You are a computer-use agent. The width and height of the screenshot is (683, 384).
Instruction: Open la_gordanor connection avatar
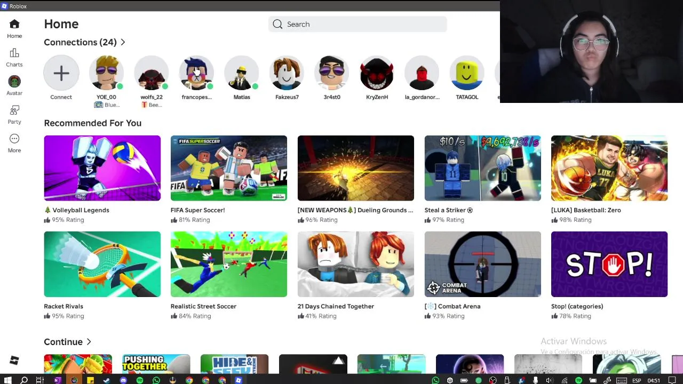pyautogui.click(x=422, y=73)
